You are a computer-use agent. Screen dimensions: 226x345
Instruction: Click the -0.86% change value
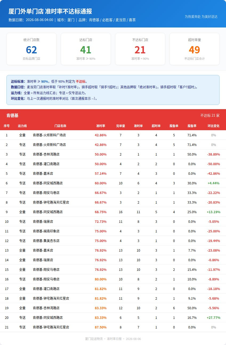point(213,260)
